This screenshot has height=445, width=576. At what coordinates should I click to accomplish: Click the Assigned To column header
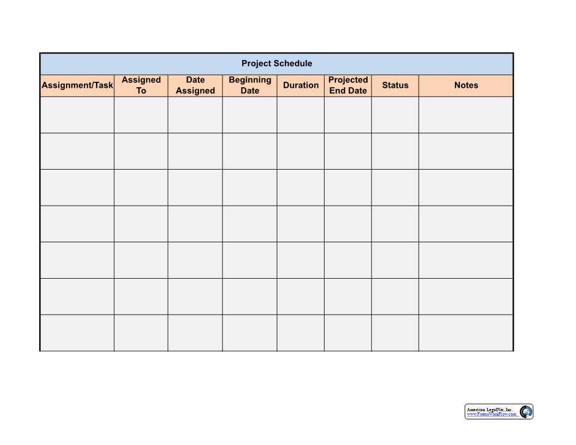pyautogui.click(x=141, y=85)
